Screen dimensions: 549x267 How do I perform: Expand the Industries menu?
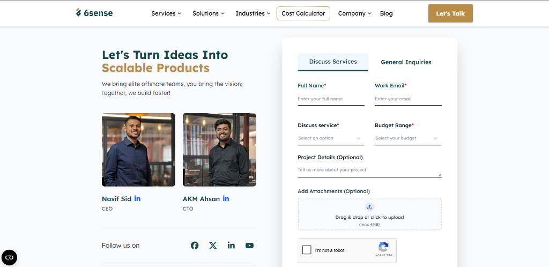pyautogui.click(x=253, y=13)
